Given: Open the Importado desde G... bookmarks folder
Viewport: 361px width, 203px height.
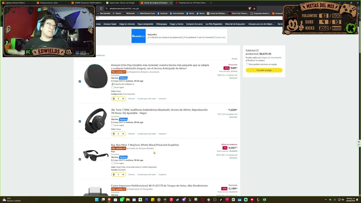Looking at the screenshot, I should (260, 13).
